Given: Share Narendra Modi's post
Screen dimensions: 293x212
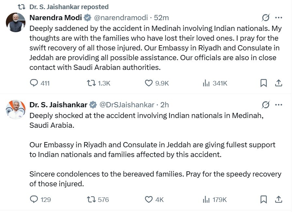Looking at the screenshot, I should 279,83.
